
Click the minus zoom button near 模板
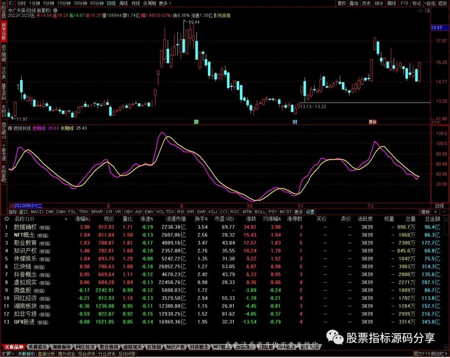tap(444, 212)
